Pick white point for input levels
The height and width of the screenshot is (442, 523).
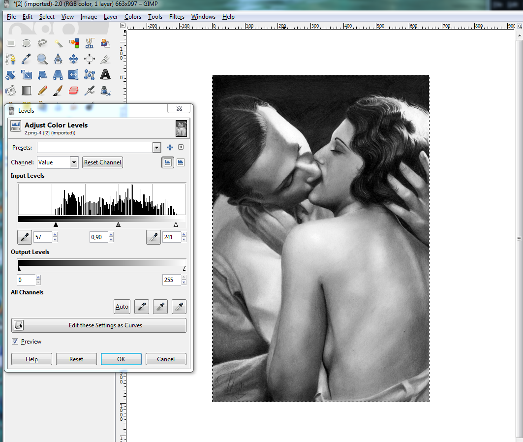(x=154, y=237)
